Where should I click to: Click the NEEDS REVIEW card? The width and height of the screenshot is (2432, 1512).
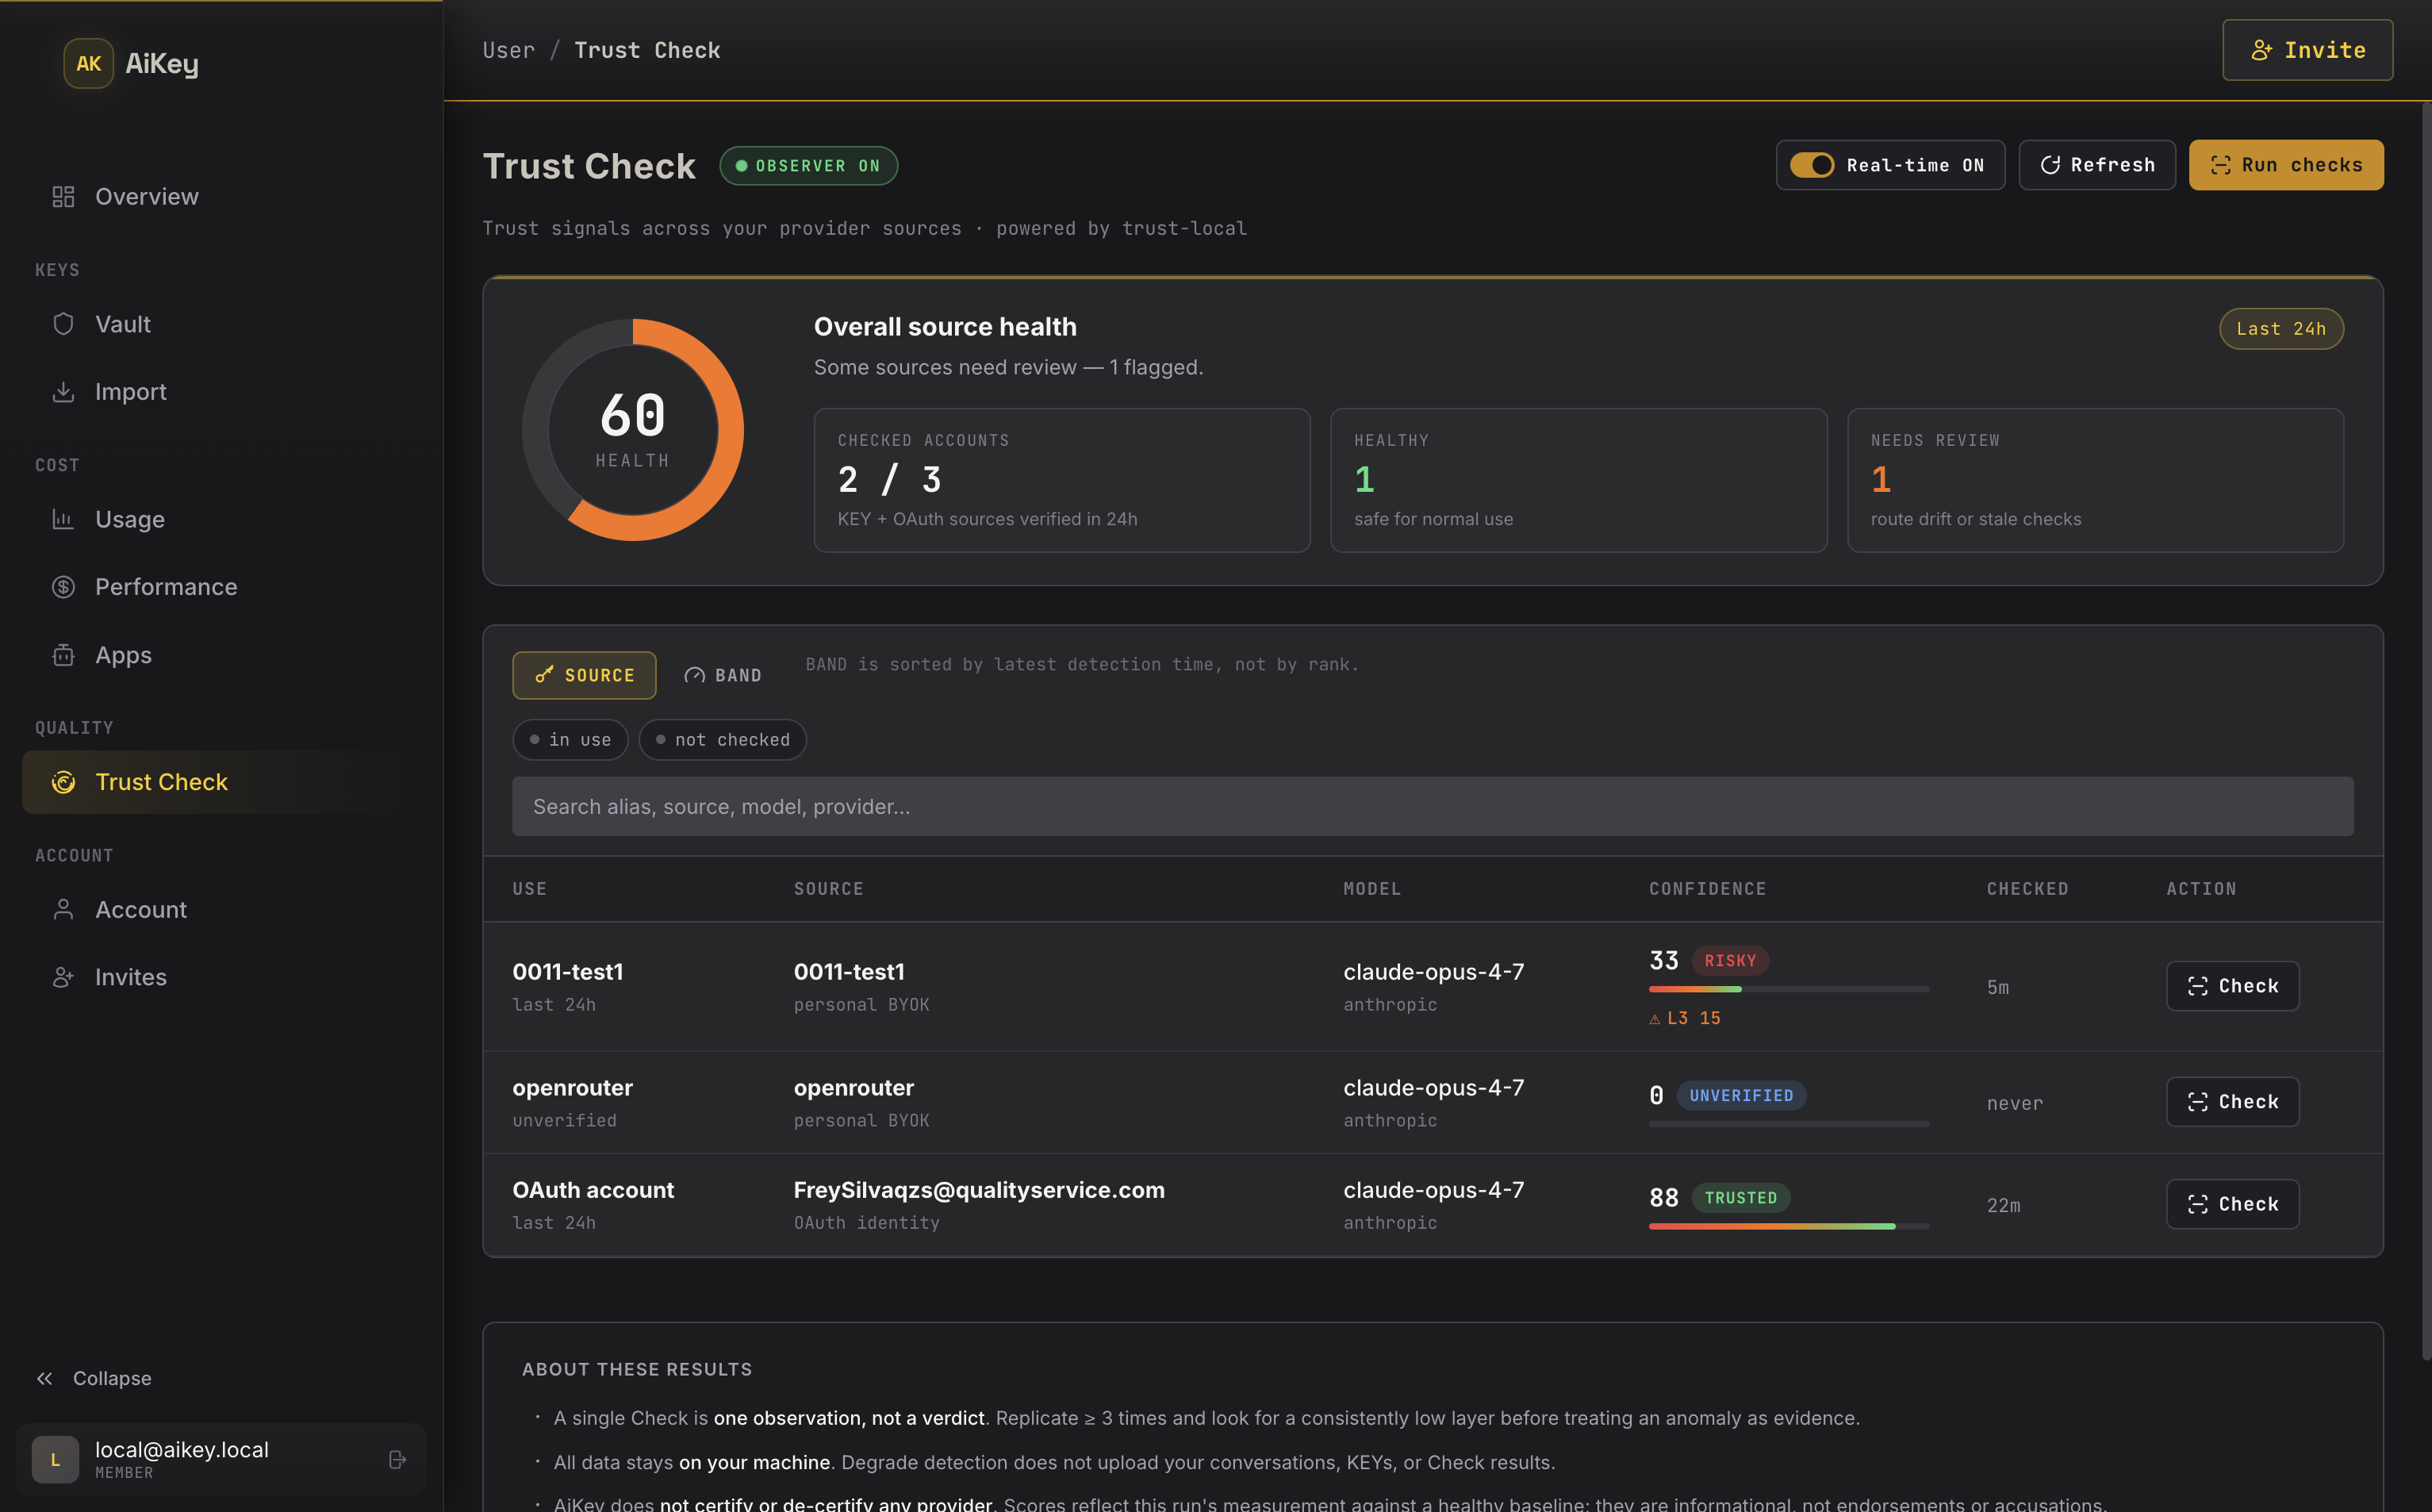(x=2095, y=480)
